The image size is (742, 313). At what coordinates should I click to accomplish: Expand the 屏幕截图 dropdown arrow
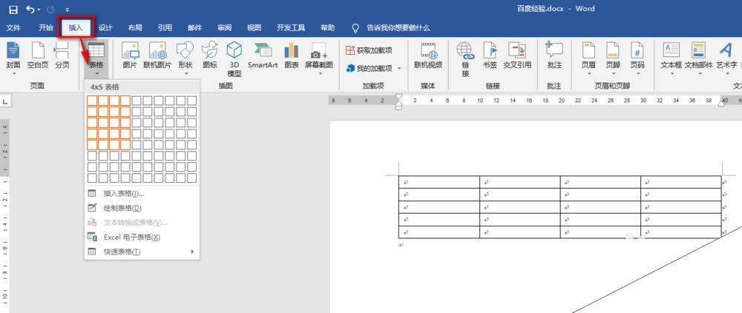point(319,73)
